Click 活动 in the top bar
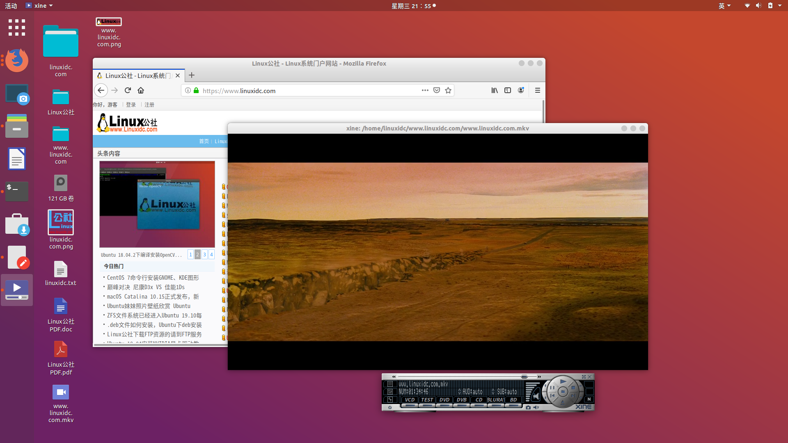Screen dimensions: 788x443 (x=11, y=5)
